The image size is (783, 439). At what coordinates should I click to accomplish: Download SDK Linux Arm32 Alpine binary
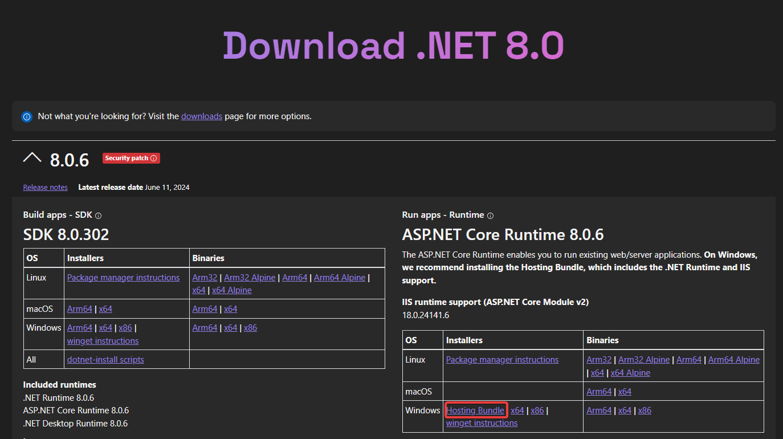click(x=250, y=278)
